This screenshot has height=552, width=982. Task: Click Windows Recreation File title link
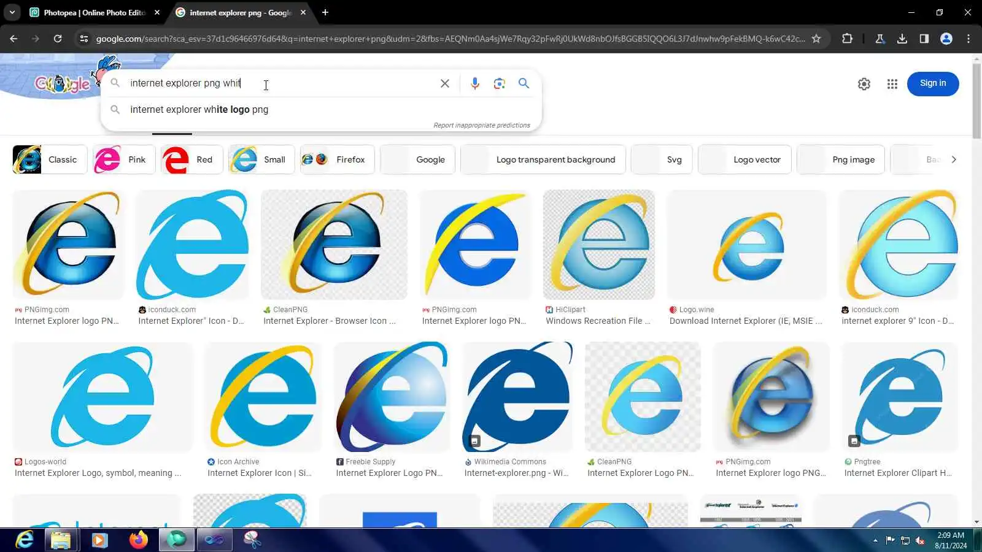(598, 321)
